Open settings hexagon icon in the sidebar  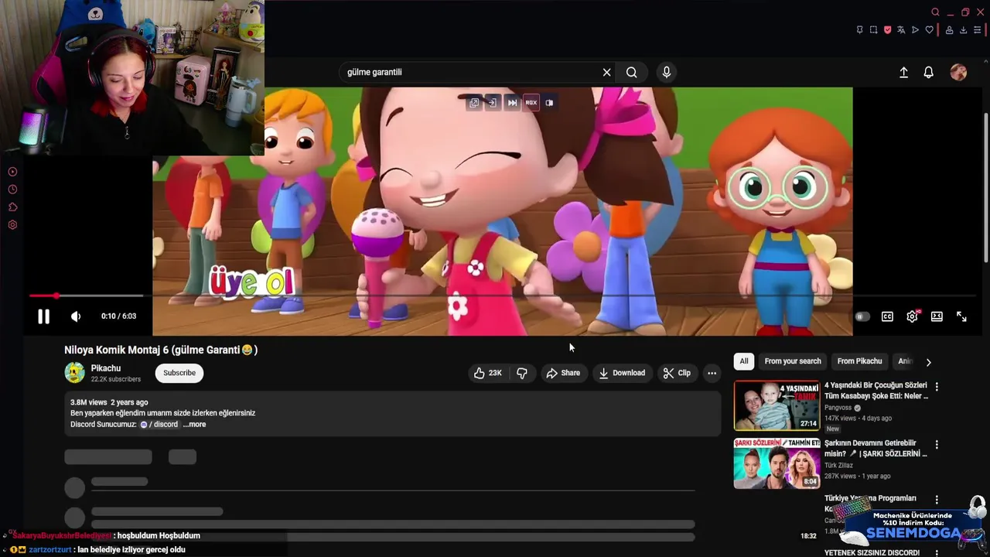point(12,225)
